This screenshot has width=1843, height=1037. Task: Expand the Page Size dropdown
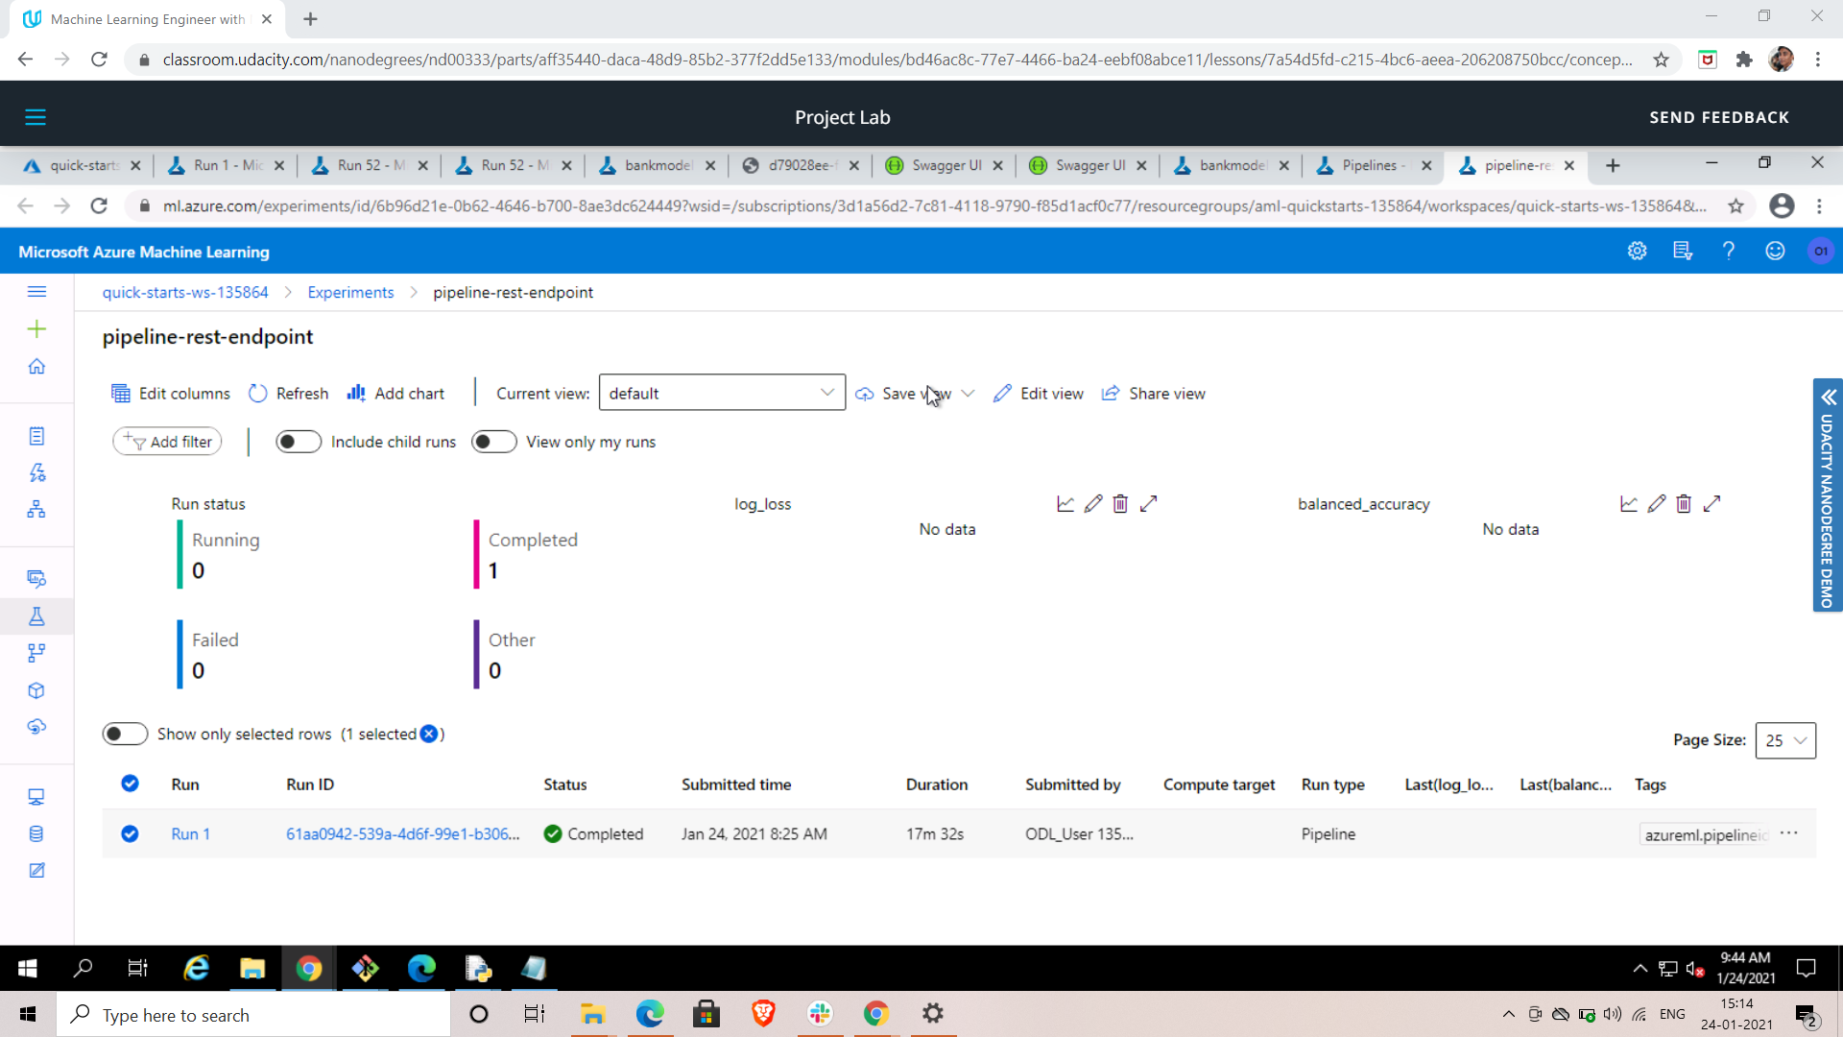tap(1784, 740)
